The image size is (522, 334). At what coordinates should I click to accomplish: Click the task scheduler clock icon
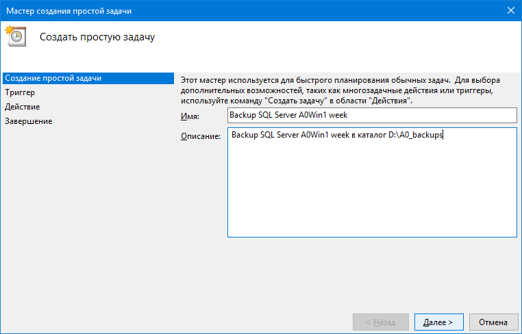(x=15, y=36)
